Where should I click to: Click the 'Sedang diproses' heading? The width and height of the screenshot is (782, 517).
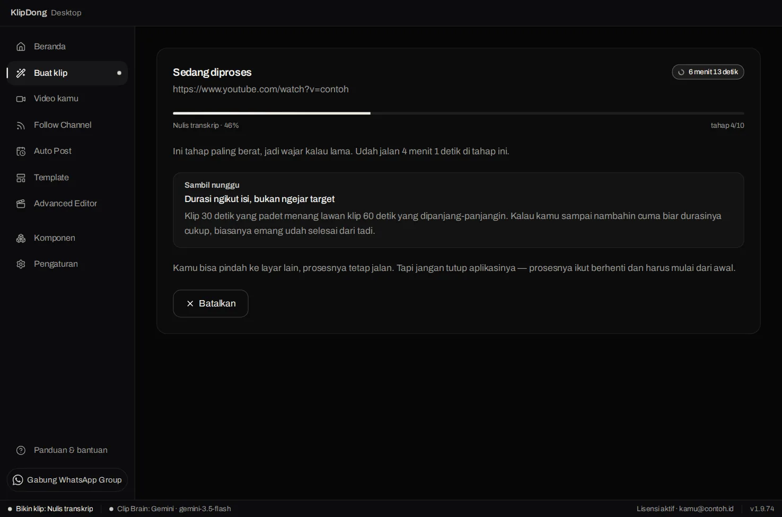[x=212, y=72]
